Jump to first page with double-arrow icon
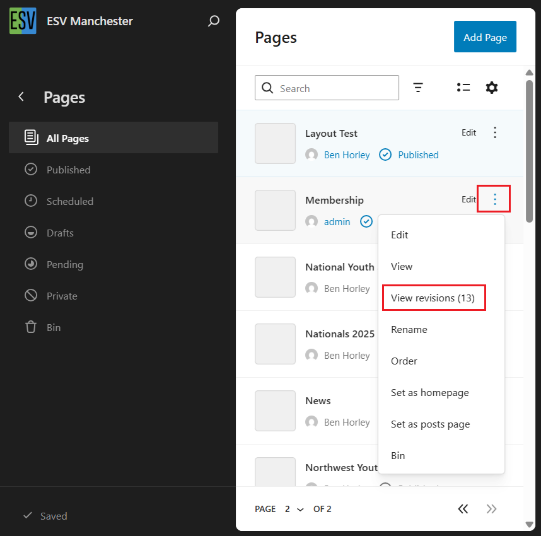This screenshot has height=536, width=541. [463, 509]
